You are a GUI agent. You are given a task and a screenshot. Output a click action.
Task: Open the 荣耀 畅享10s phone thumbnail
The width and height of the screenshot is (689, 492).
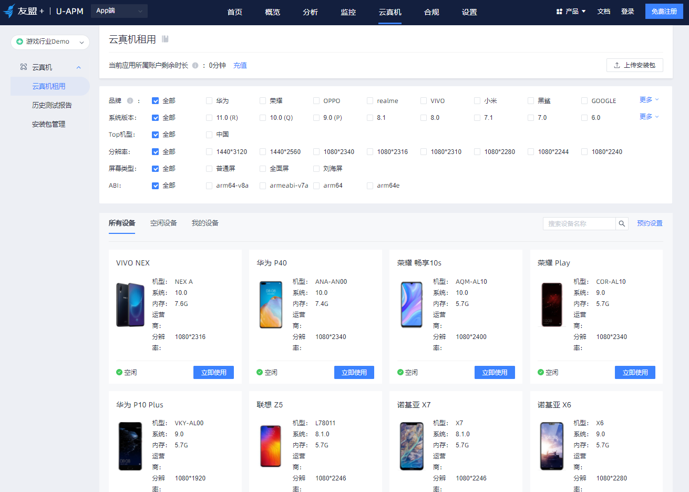[x=412, y=305]
